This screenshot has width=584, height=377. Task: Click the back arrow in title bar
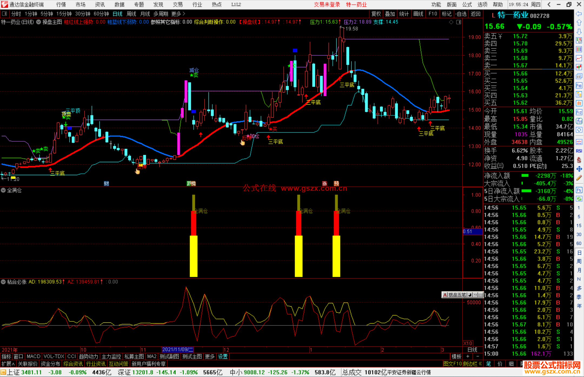point(549,4)
